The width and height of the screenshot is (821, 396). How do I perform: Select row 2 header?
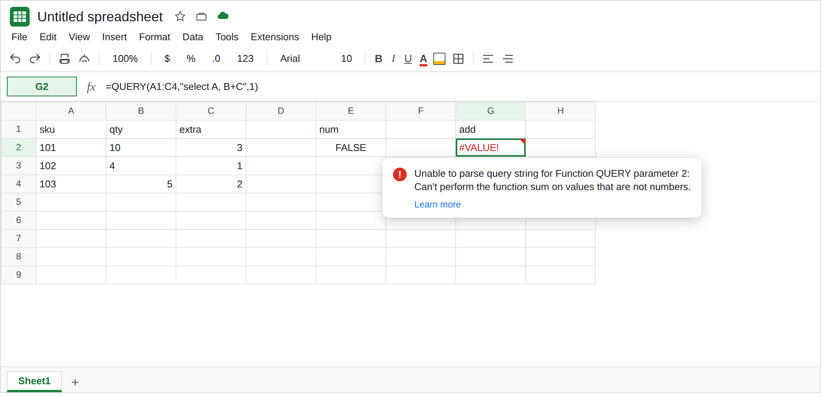(x=19, y=147)
